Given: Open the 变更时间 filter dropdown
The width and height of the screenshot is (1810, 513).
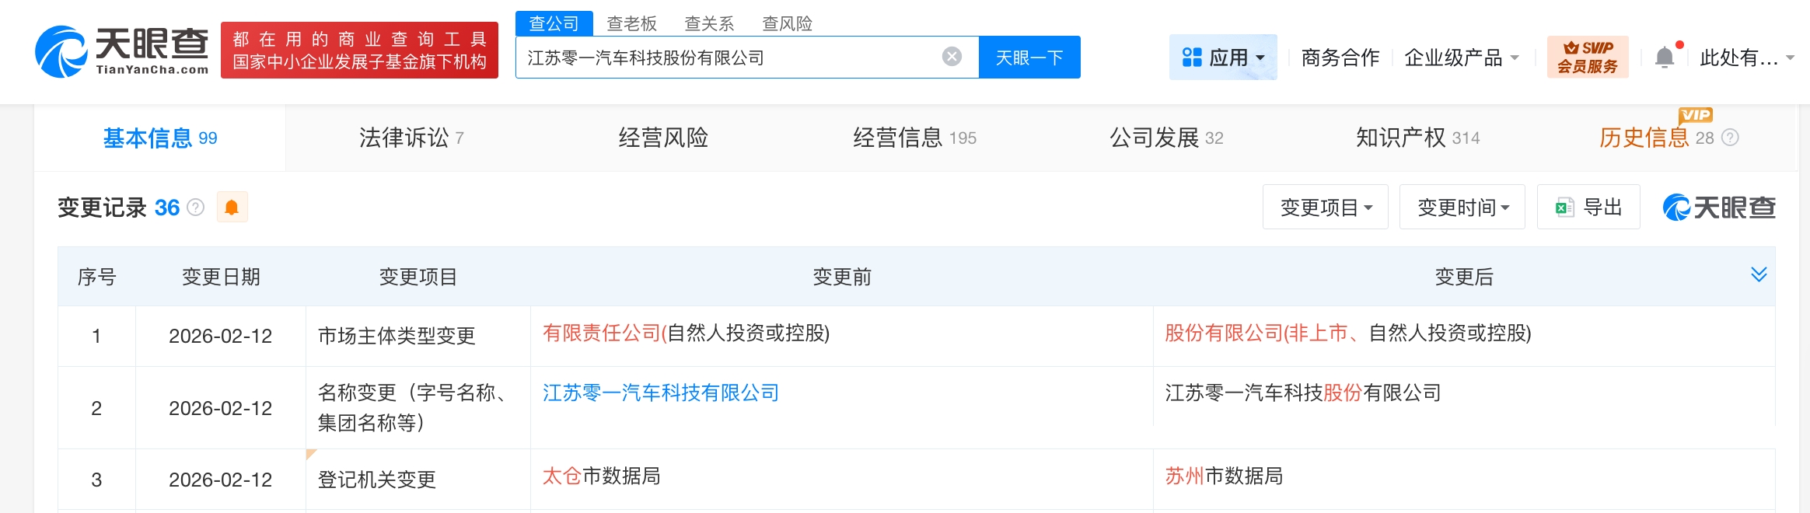Looking at the screenshot, I should coord(1462,208).
